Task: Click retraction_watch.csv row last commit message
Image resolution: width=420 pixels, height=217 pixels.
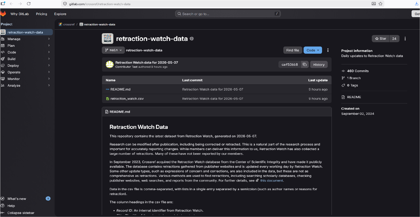Action: (x=213, y=99)
